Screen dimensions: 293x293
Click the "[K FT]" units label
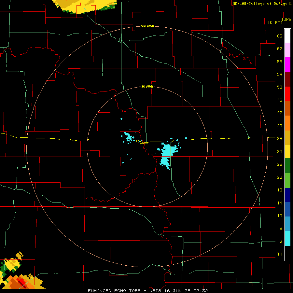[275, 22]
